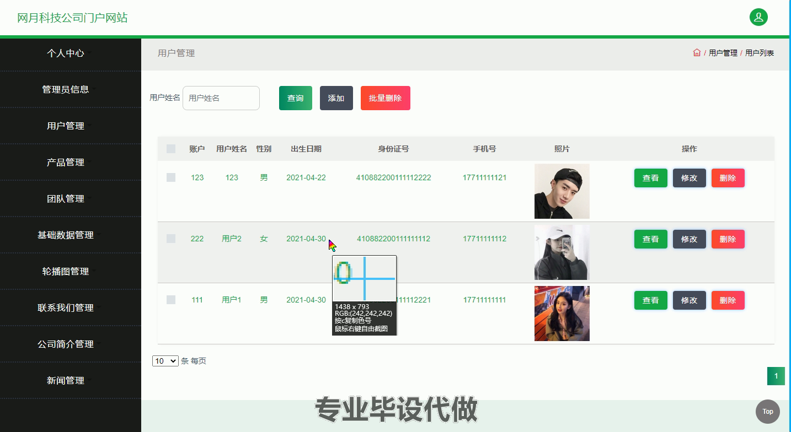Screen dimensions: 791x432
Task: Focus the 用户姓名 search input field
Action: pos(221,98)
